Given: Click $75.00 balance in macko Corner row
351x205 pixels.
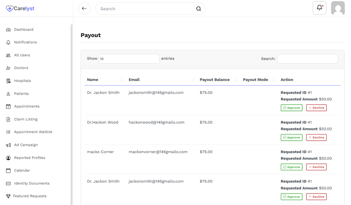Looking at the screenshot, I should pyautogui.click(x=206, y=152).
